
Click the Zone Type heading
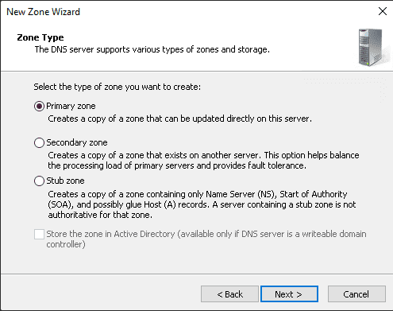click(40, 37)
